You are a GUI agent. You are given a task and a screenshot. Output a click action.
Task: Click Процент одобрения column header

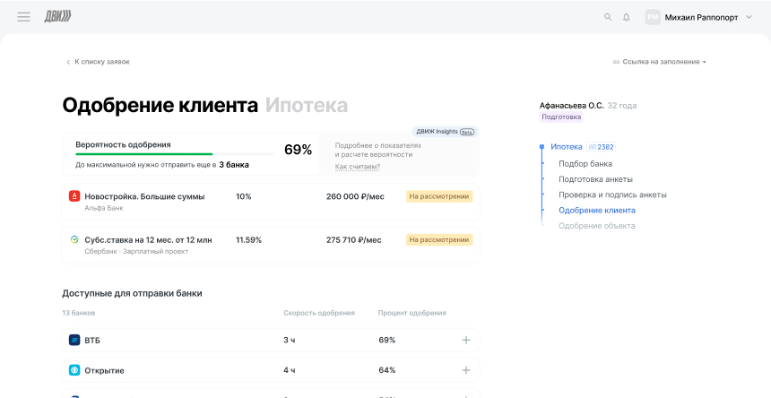[412, 313]
